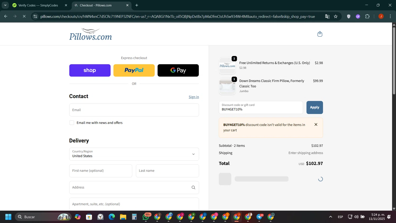The width and height of the screenshot is (396, 223).
Task: Open Microsoft Edge from taskbar
Action: click(x=112, y=217)
